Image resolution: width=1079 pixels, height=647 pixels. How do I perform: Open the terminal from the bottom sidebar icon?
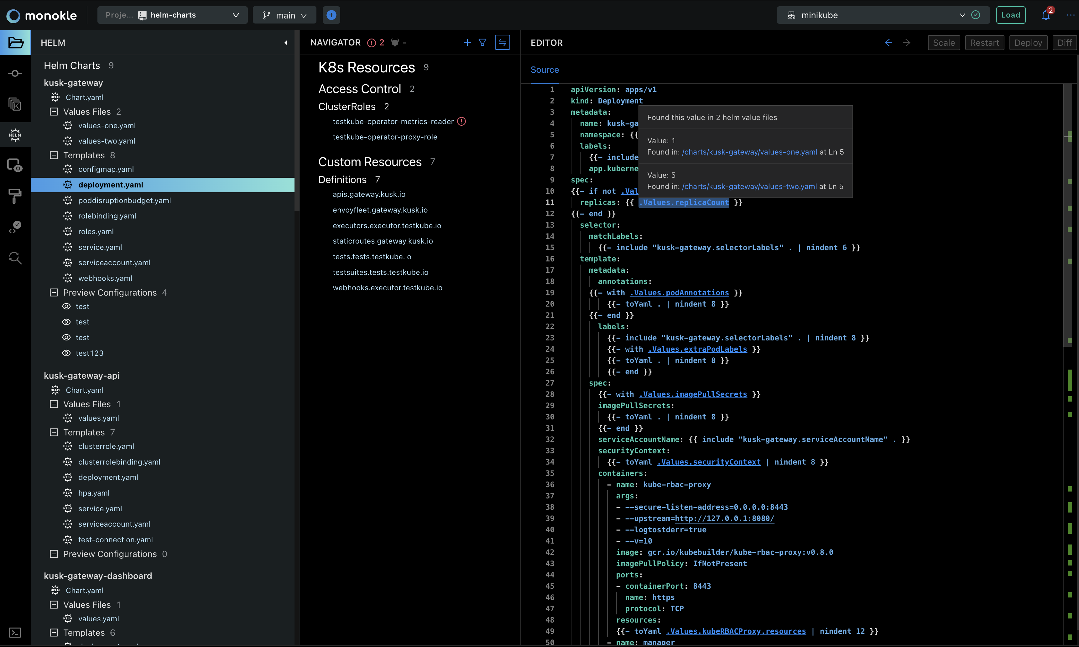15,632
